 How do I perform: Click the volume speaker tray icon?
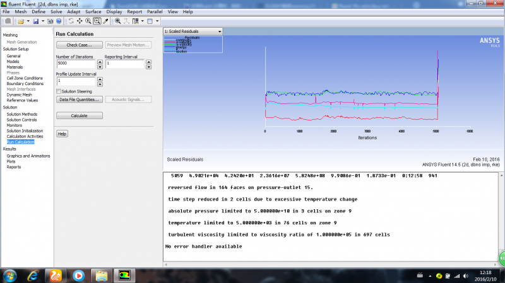[x=466, y=276]
